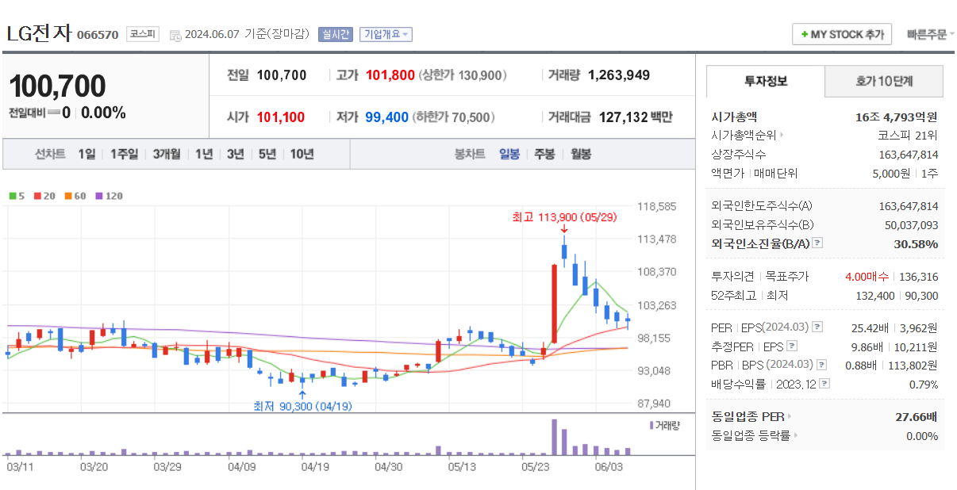Click the help icon next to PBR BPS(2024.03)
The image size is (957, 490).
tap(821, 365)
